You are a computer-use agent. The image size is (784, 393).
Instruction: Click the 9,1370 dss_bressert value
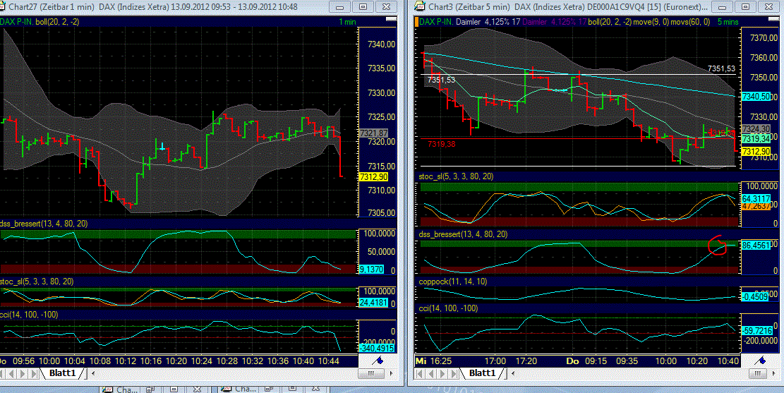click(371, 270)
